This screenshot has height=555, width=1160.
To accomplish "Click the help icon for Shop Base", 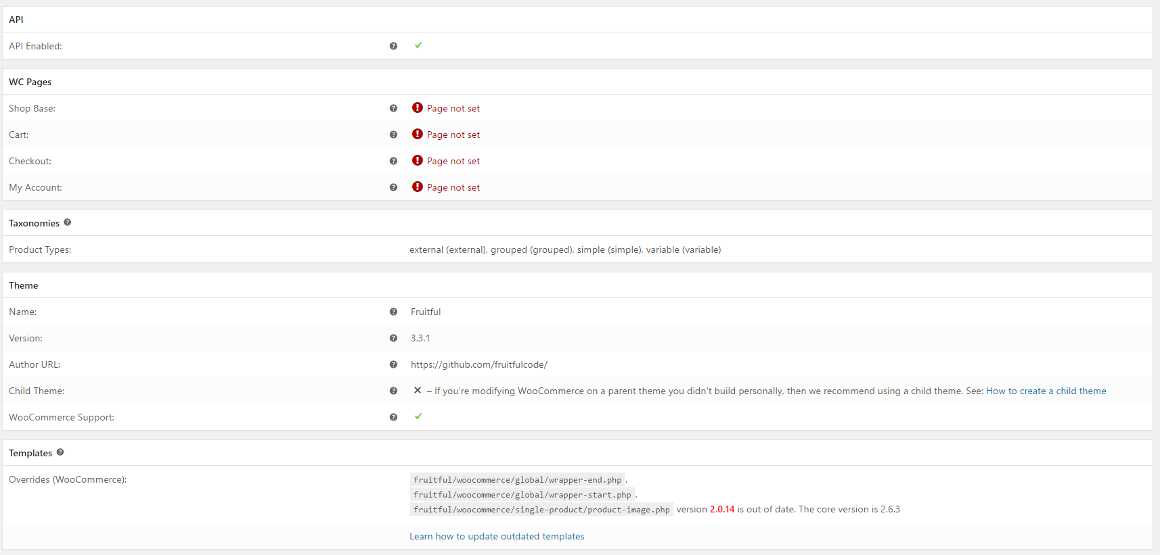I will pyautogui.click(x=393, y=108).
